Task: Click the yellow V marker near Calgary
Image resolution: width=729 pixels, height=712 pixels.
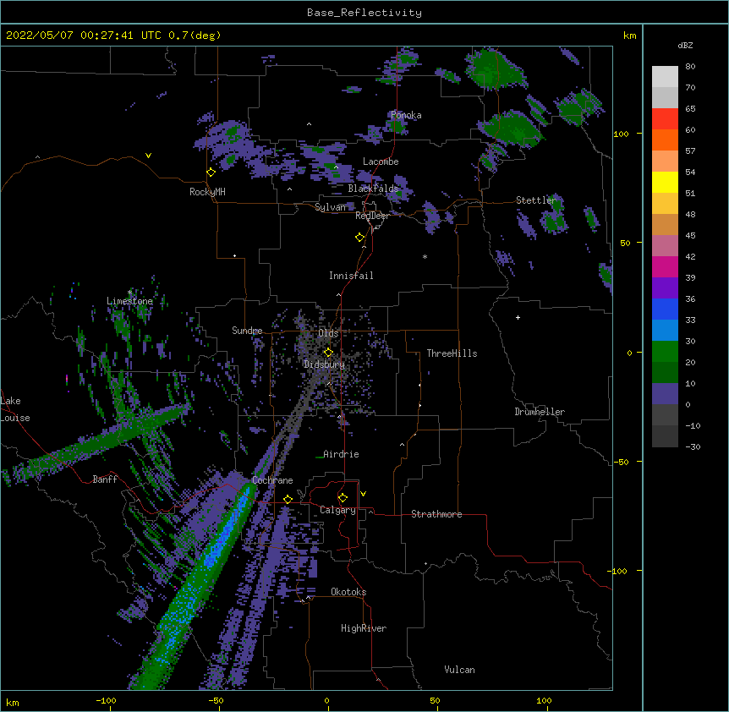Action: [x=363, y=494]
